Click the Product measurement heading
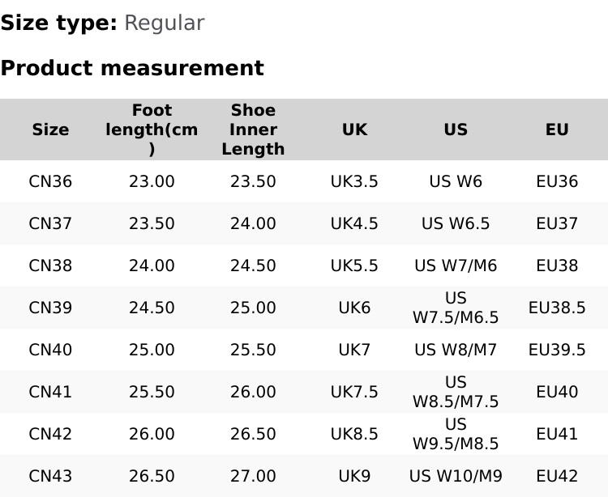Image resolution: width=608 pixels, height=497 pixels. 132,68
